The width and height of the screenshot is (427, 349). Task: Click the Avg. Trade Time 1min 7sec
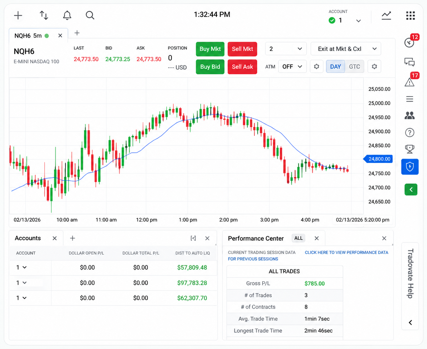317,319
